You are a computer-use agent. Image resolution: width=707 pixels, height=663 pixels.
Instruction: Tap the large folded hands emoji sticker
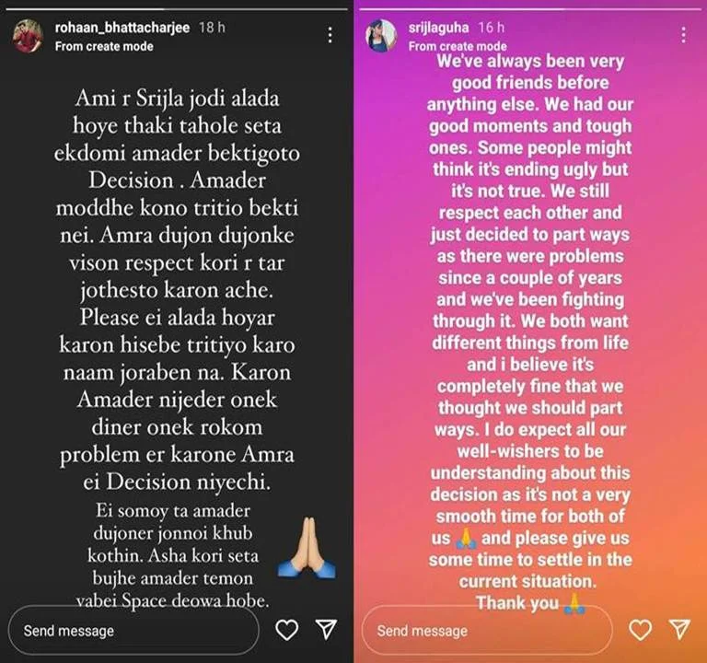[307, 548]
